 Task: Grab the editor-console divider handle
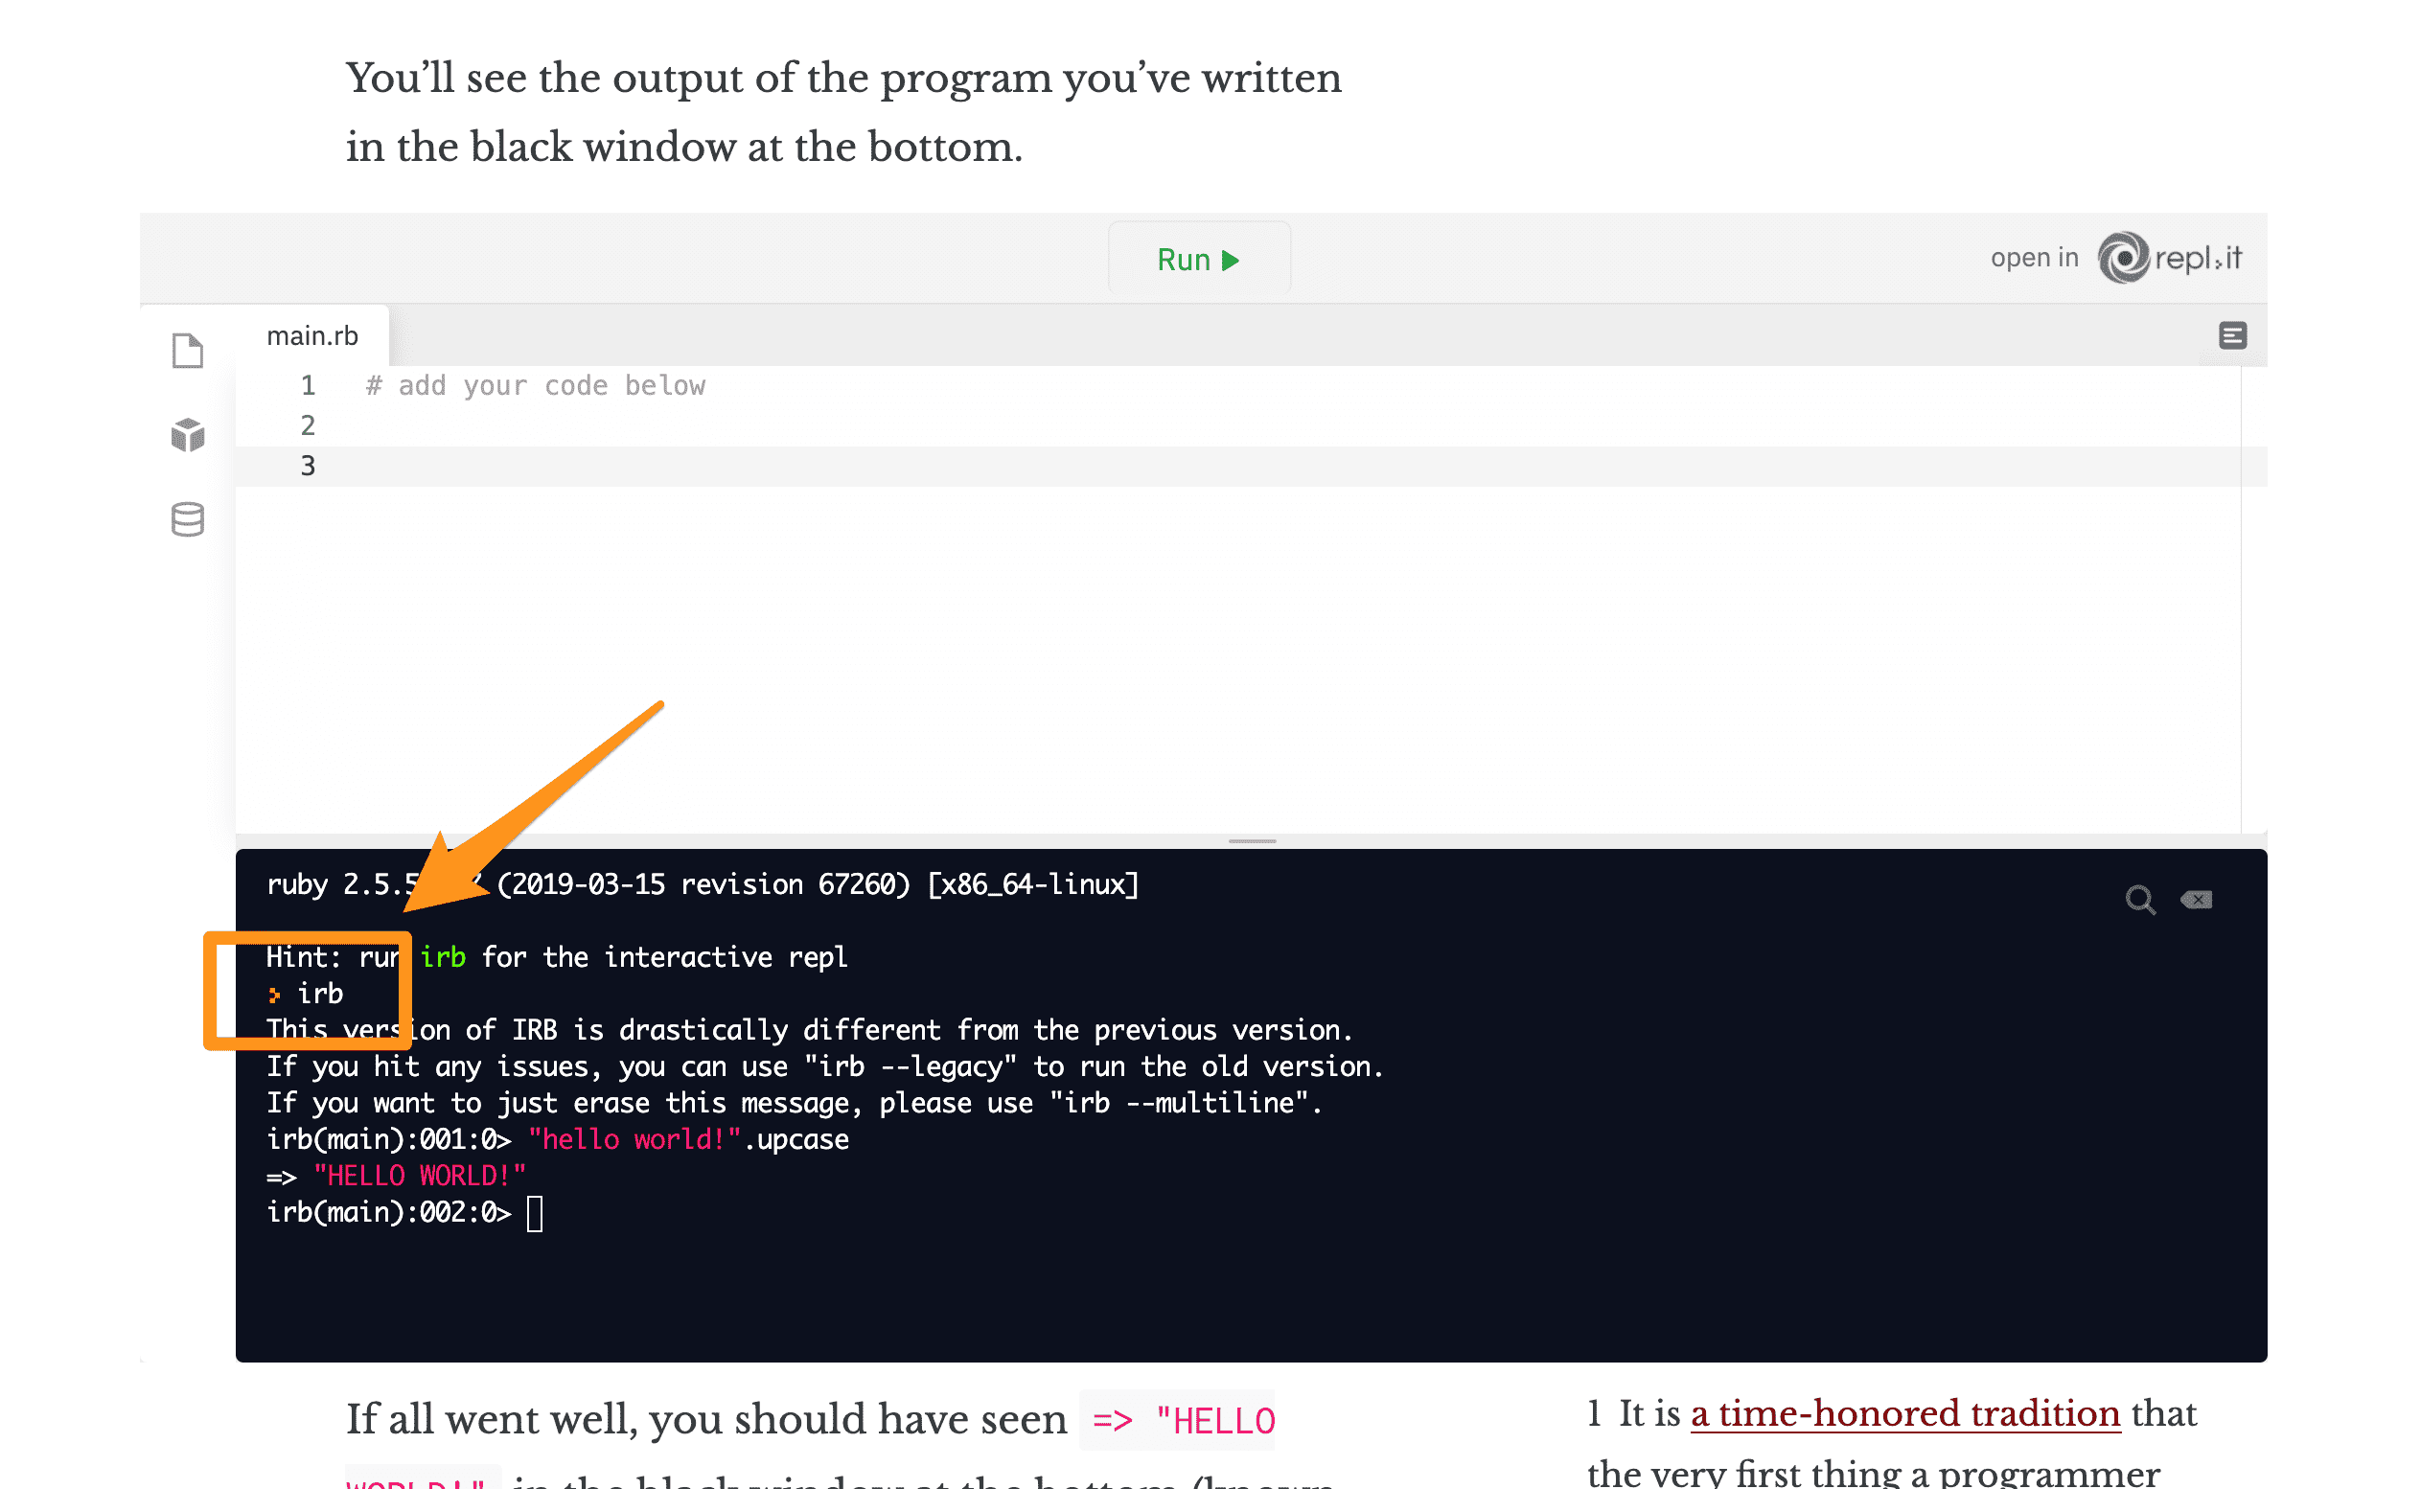coord(1252,841)
